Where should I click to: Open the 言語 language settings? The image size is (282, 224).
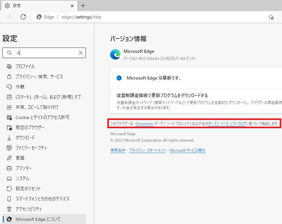20,158
